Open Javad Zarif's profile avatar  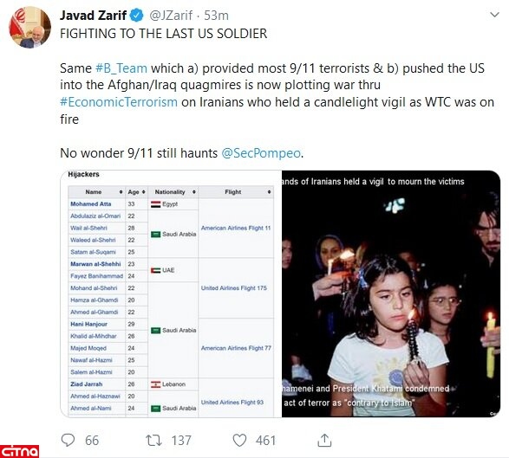tap(29, 27)
